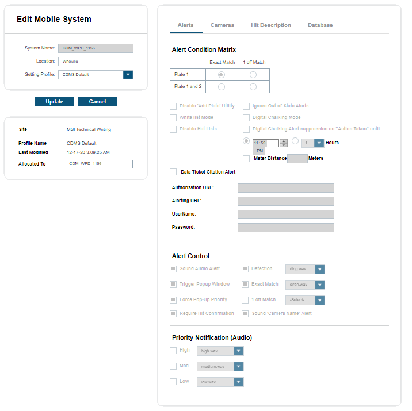Open the Setting Profile dropdown
412x411 pixels.
128,75
